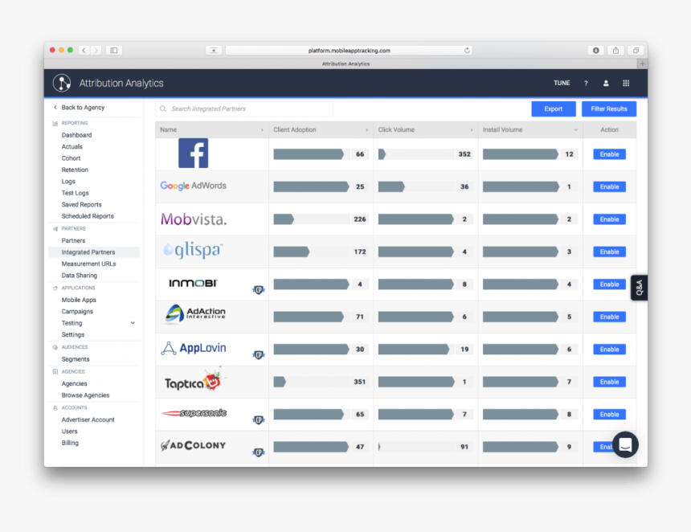691x532 pixels.
Task: Enable the InMobi partner
Action: [610, 284]
